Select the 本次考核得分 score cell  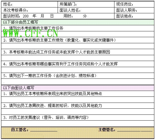pos(30,10)
